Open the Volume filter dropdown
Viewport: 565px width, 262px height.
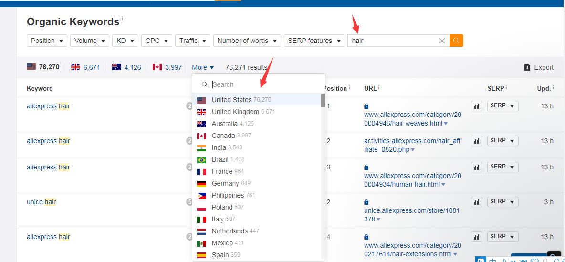coord(90,41)
